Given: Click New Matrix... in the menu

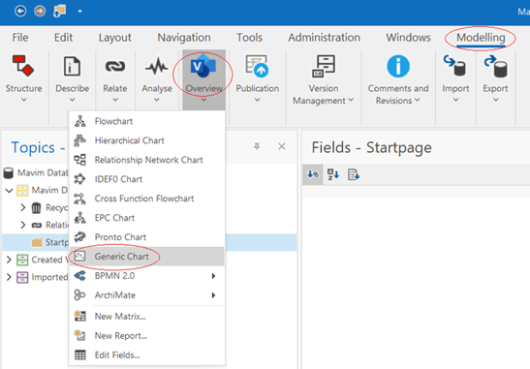Looking at the screenshot, I should (x=146, y=317).
